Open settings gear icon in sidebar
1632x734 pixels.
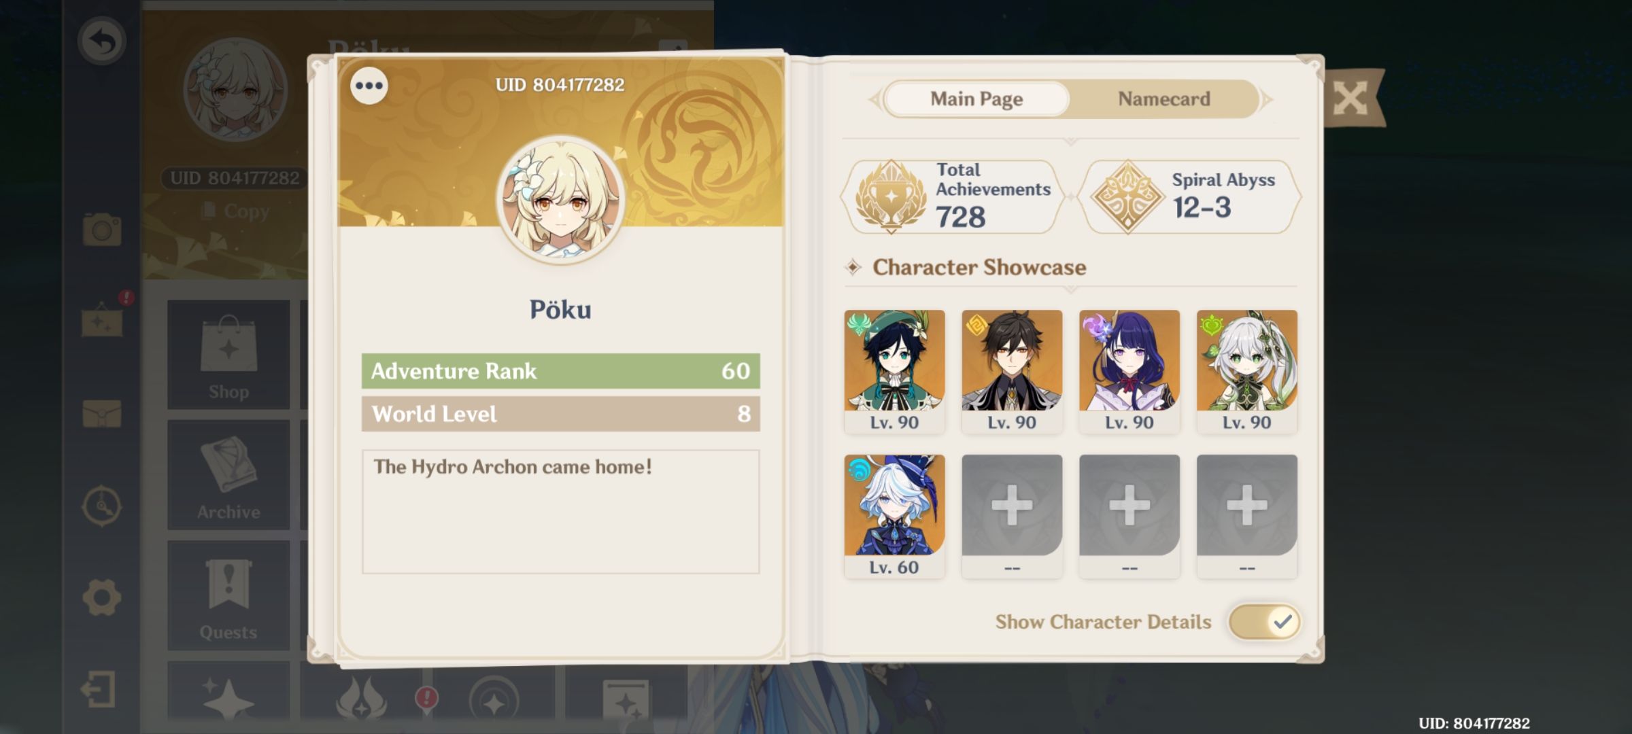coord(102,597)
